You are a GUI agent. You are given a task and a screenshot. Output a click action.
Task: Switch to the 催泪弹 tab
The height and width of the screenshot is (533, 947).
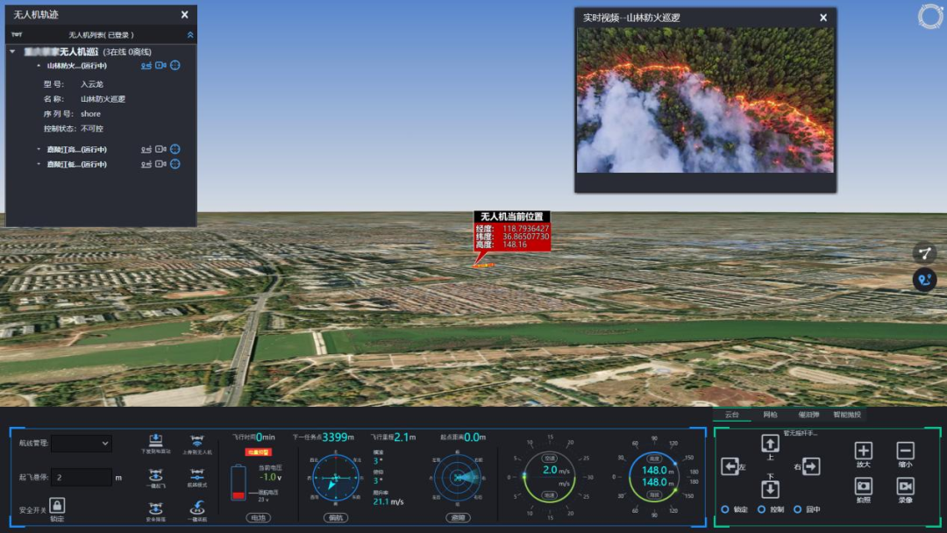click(x=808, y=415)
